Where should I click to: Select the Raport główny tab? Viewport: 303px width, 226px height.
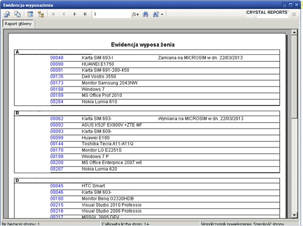[18, 24]
